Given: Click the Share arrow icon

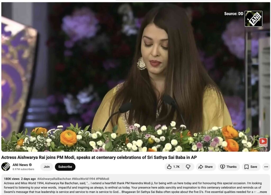Looking at the screenshot, I should click(201, 167).
